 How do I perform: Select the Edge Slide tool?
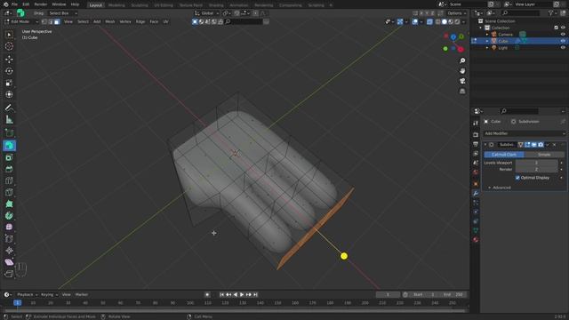[x=9, y=239]
